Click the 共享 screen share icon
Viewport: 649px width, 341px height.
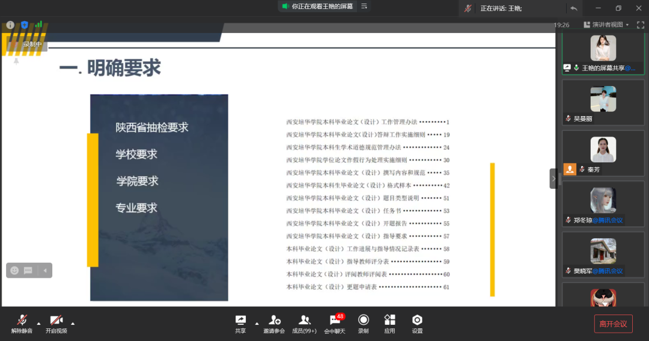pos(240,321)
